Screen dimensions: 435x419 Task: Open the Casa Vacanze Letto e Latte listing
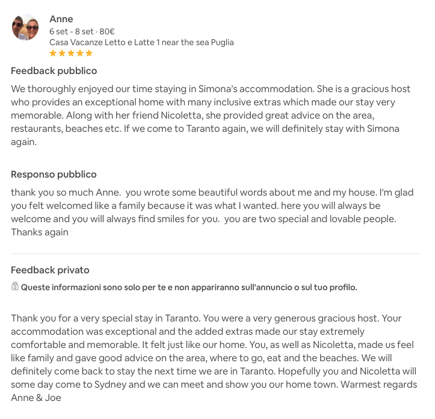click(141, 42)
